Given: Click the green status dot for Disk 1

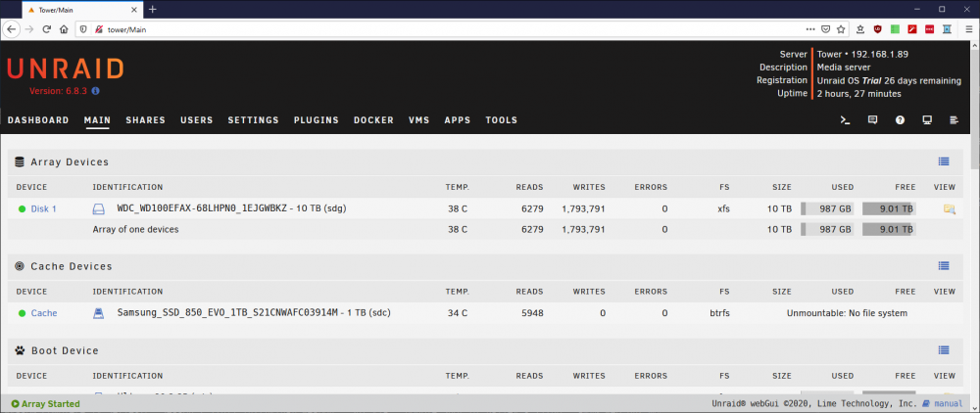Looking at the screenshot, I should [x=22, y=209].
